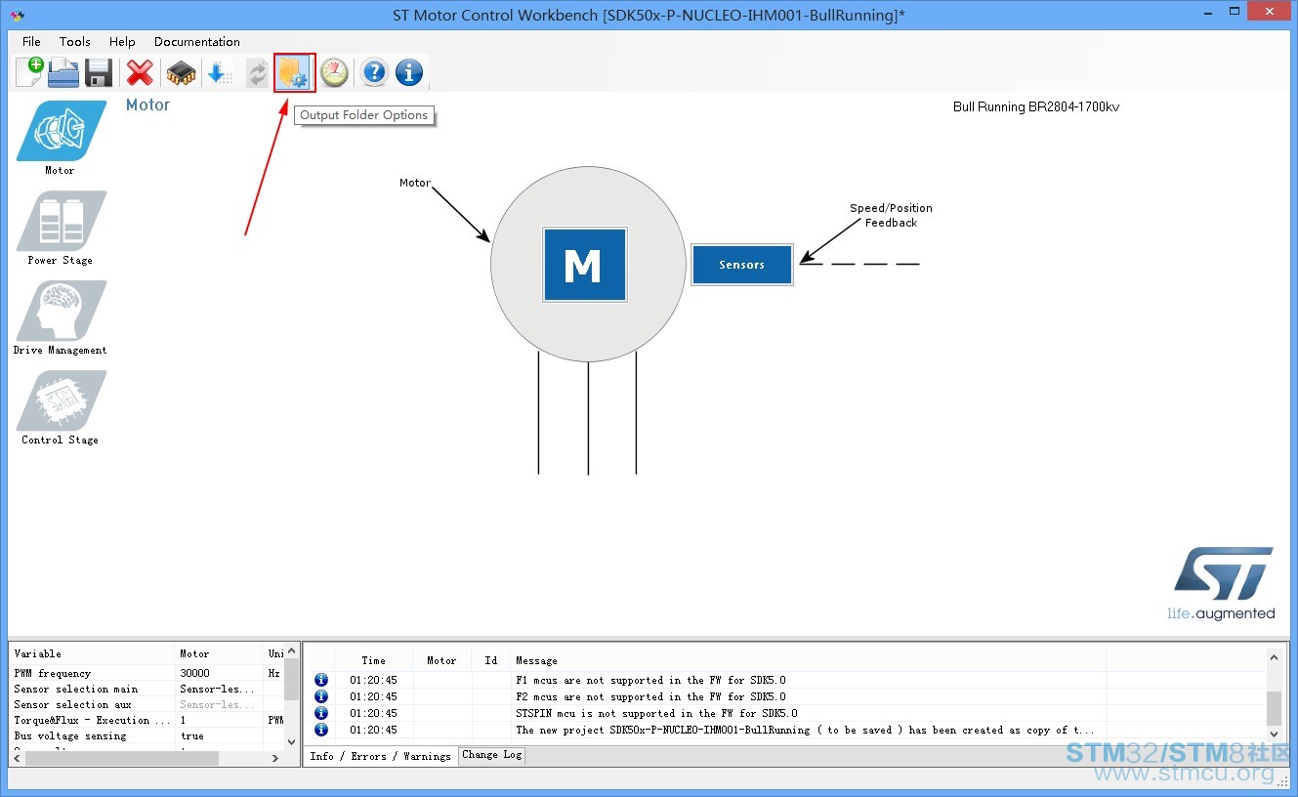Click the grey refresh arrows toolbar icon
The width and height of the screenshot is (1298, 797).
click(257, 73)
